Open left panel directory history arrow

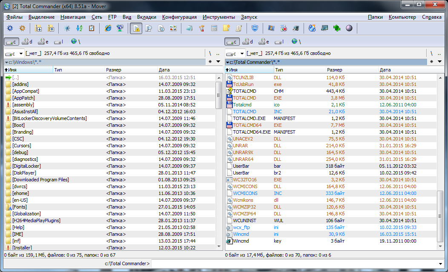218,62
